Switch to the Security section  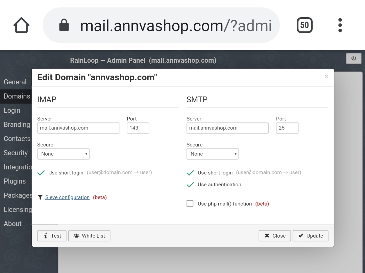tap(16, 153)
